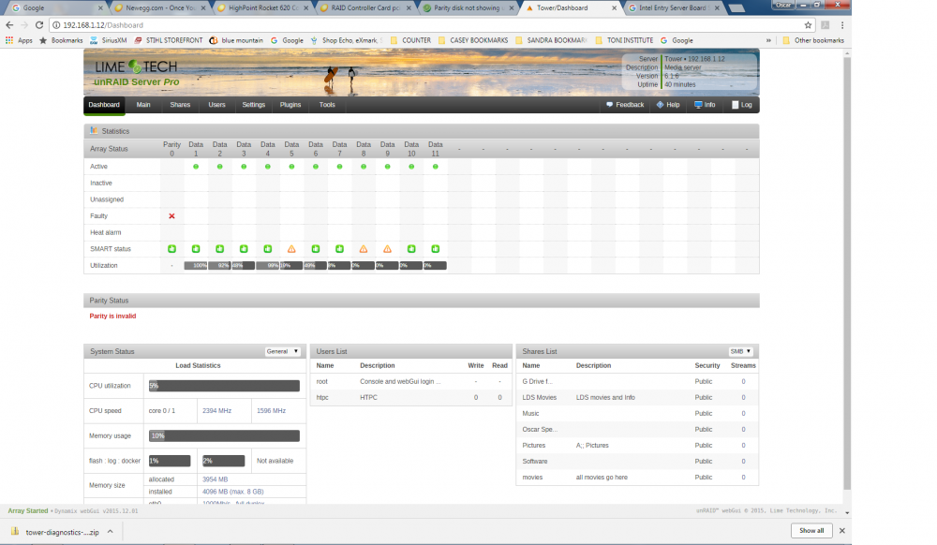The height and width of the screenshot is (545, 937).
Task: Open the Log button in the nav bar
Action: 741,105
